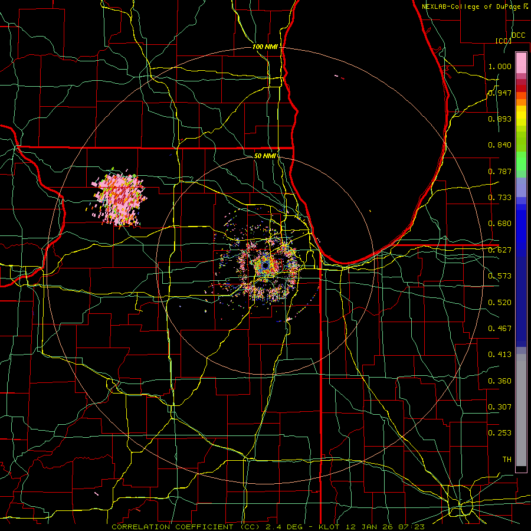Select the 1.000 scale value
Viewport: 531px width, 531px height.
click(500, 66)
